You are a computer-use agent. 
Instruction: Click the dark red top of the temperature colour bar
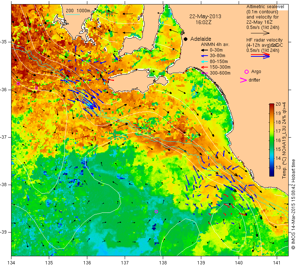272,105
